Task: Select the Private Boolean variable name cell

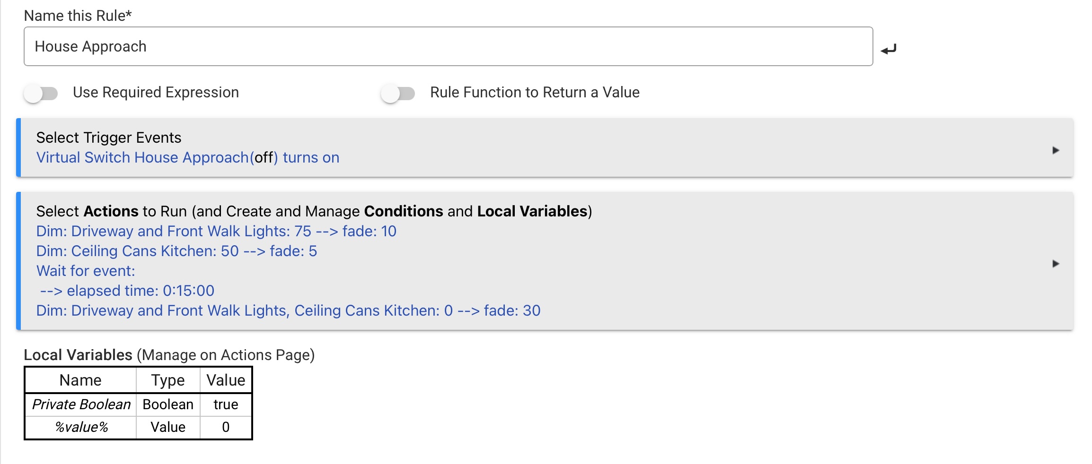Action: pos(81,404)
